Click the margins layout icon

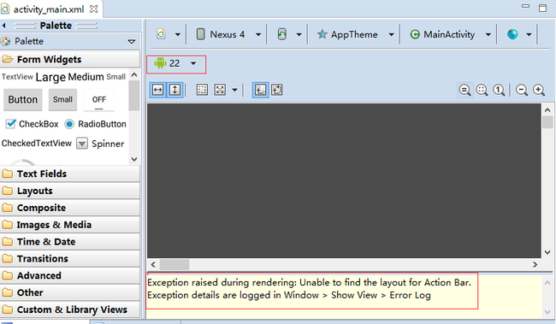202,90
